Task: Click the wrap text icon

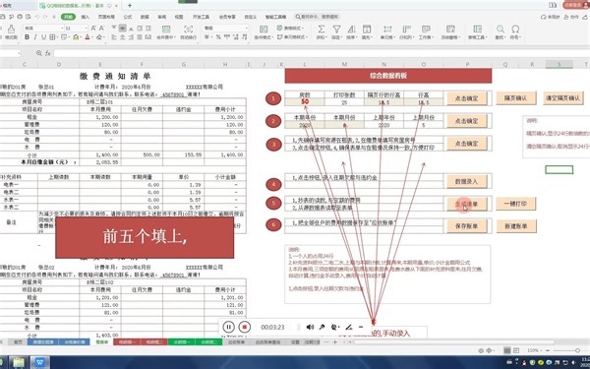Action: click(188, 30)
